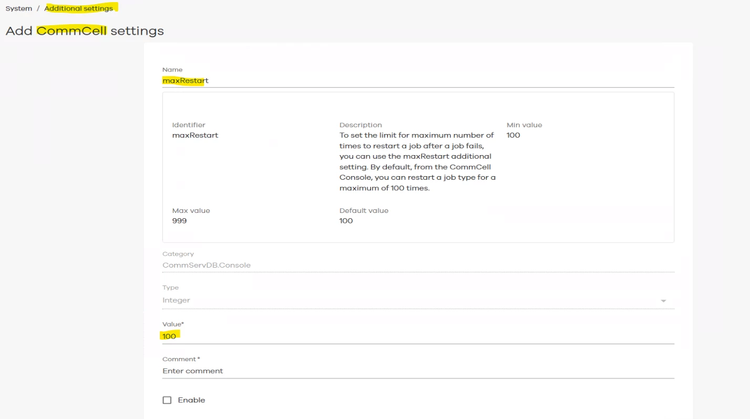Viewport: 750px width, 419px height.
Task: Click the Comment field label
Action: [181, 359]
